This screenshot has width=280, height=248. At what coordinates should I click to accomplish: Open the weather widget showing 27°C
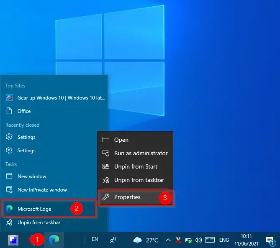tap(146, 240)
